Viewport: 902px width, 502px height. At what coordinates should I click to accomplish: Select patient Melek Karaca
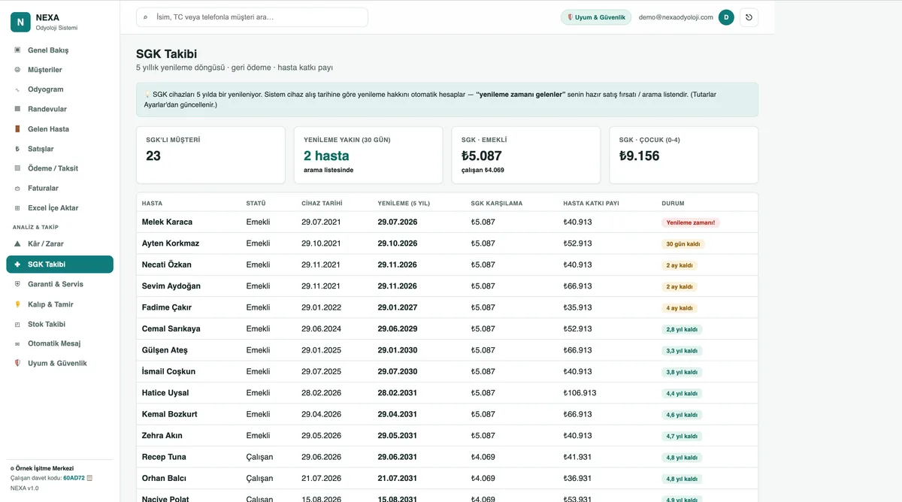167,222
